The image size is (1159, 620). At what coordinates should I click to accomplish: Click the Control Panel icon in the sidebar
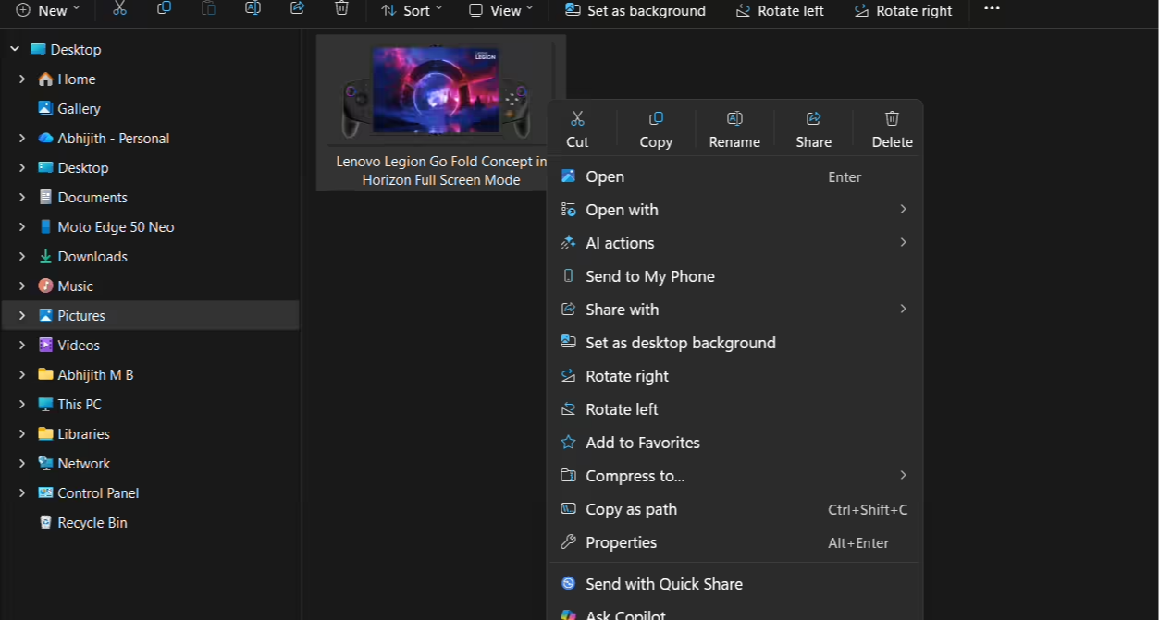coord(45,492)
